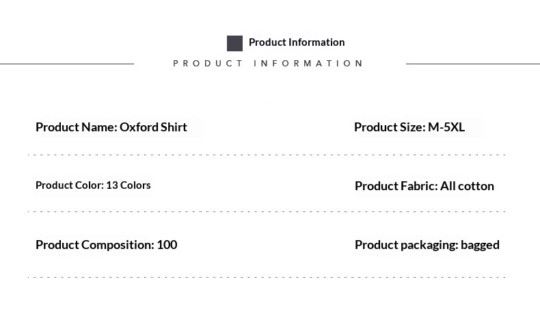Click the dotted divider below the Product Name row
The image size is (540, 314).
267,155
